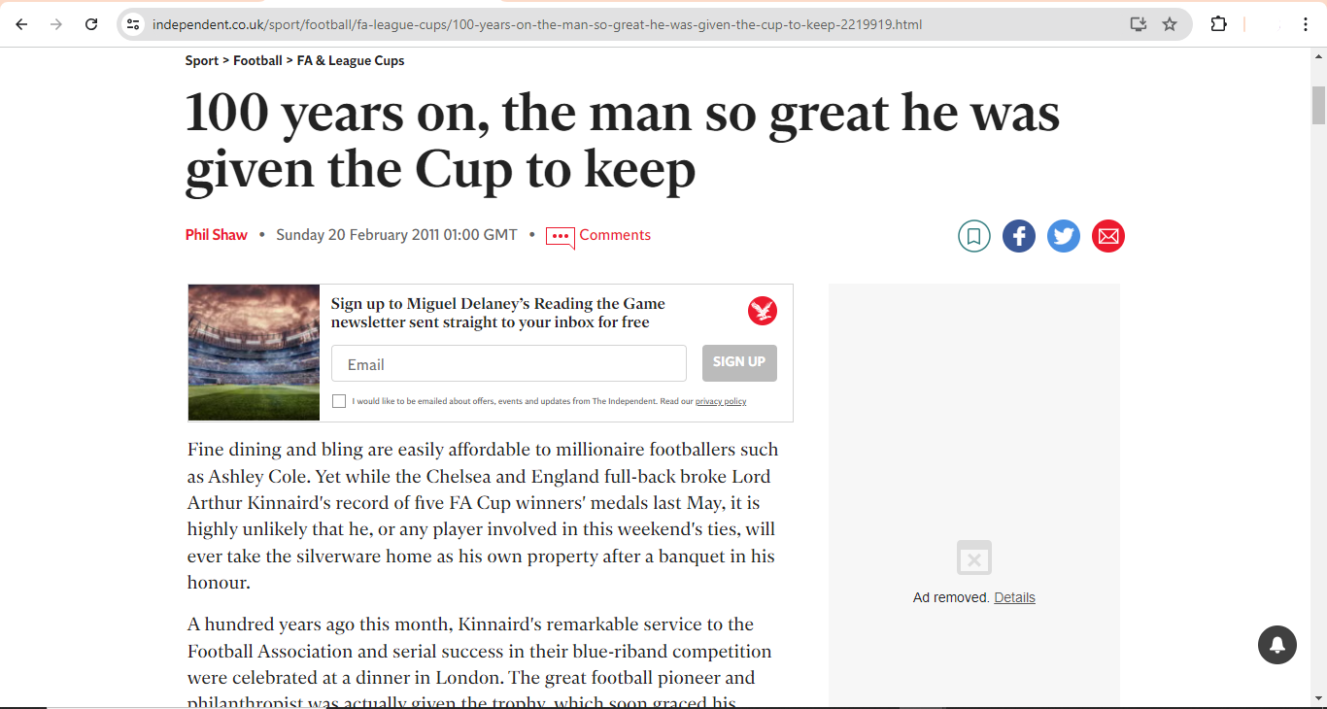Click the URL in the address bar

pos(537,24)
